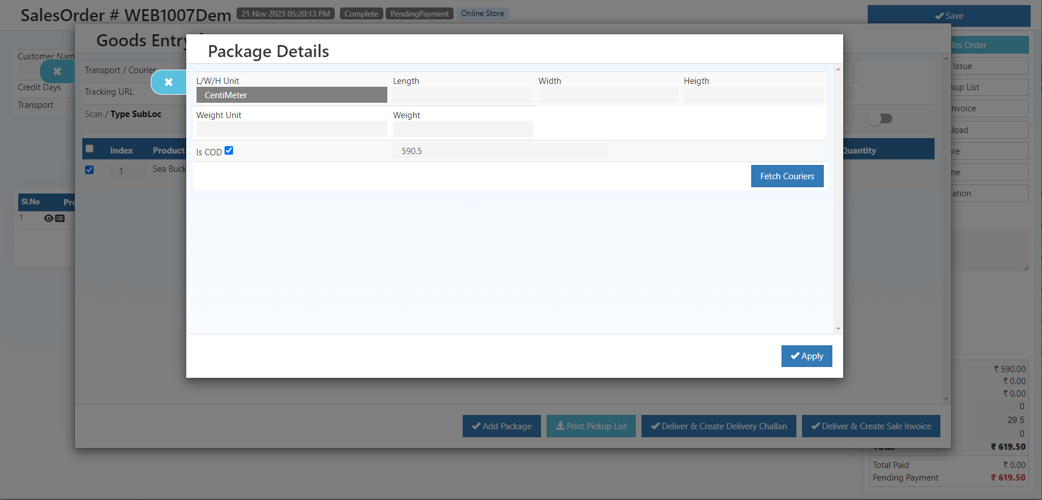This screenshot has height=500, width=1042.
Task: Click the Weight input field
Action: click(x=463, y=129)
